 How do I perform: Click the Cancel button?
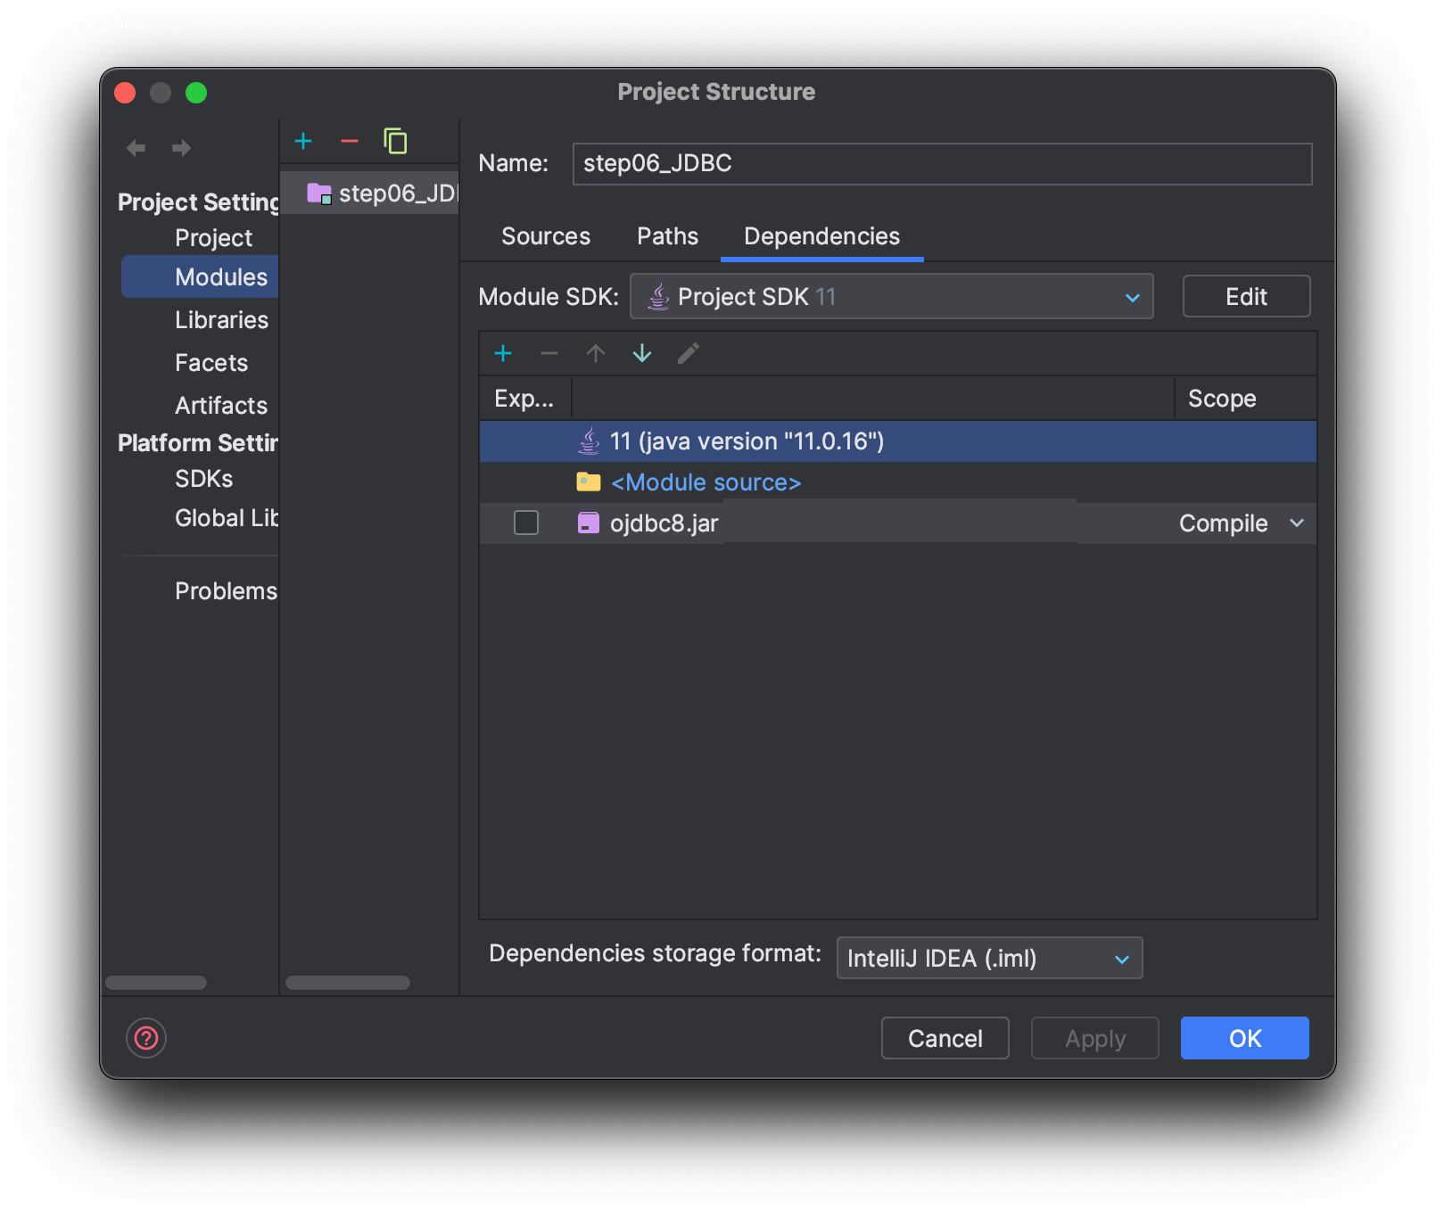pyautogui.click(x=945, y=1039)
